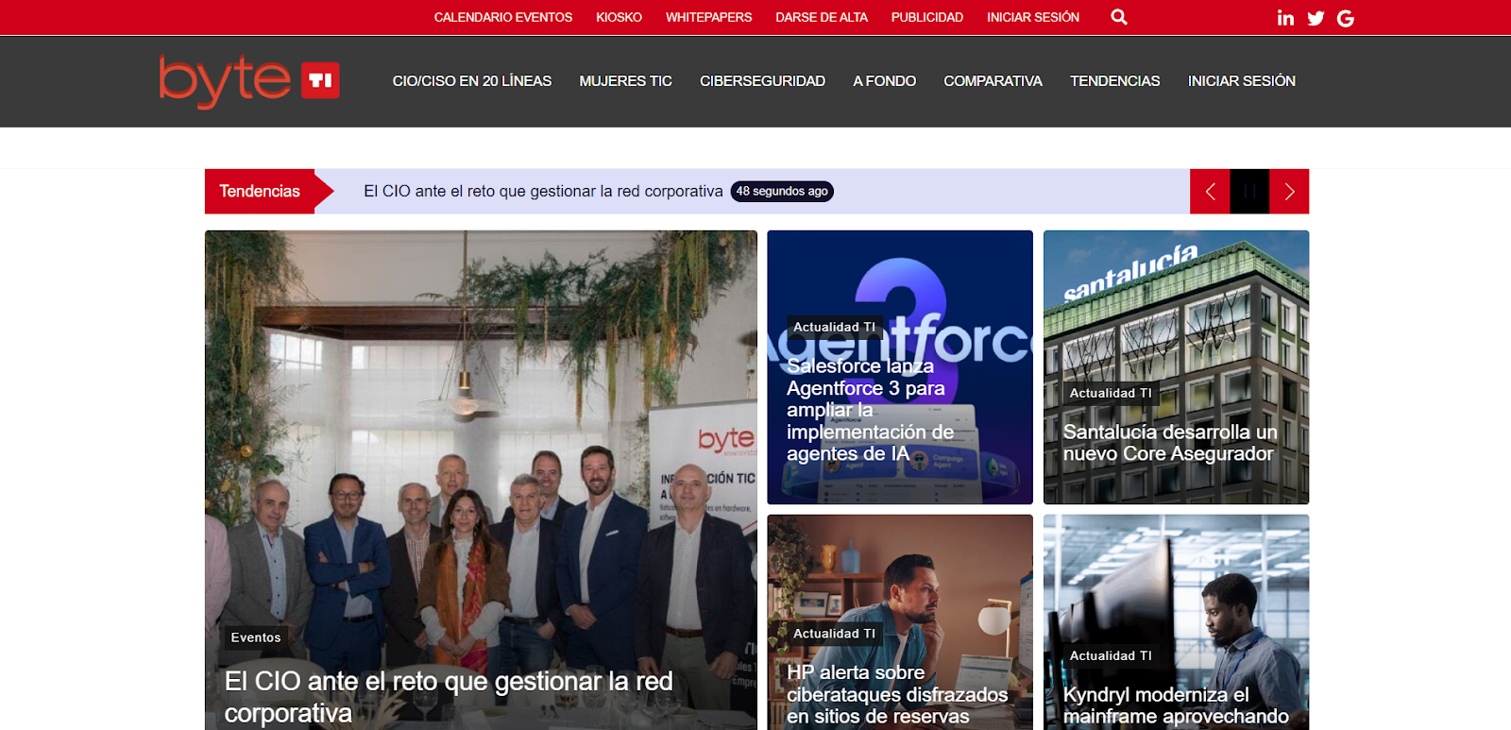Visit the LinkedIn profile icon
Image resolution: width=1511 pixels, height=730 pixels.
coord(1285,18)
